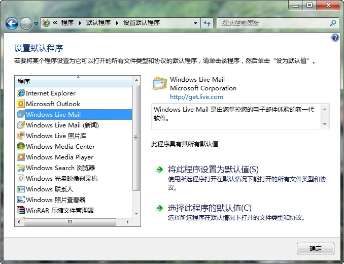Screen dimensions: 344x264
Task: Click the search magnifier icon
Action: coord(333,23)
